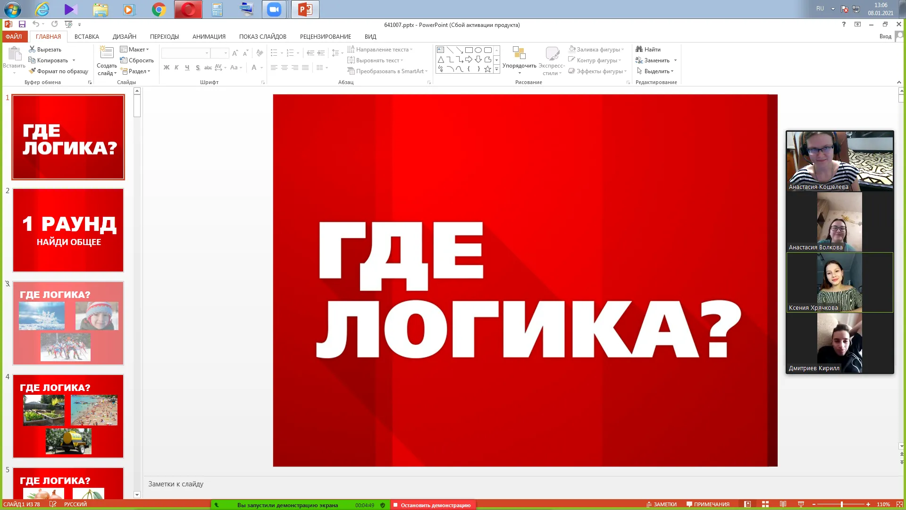Click the Вход (Sign in) link
The height and width of the screenshot is (510, 906).
[885, 36]
